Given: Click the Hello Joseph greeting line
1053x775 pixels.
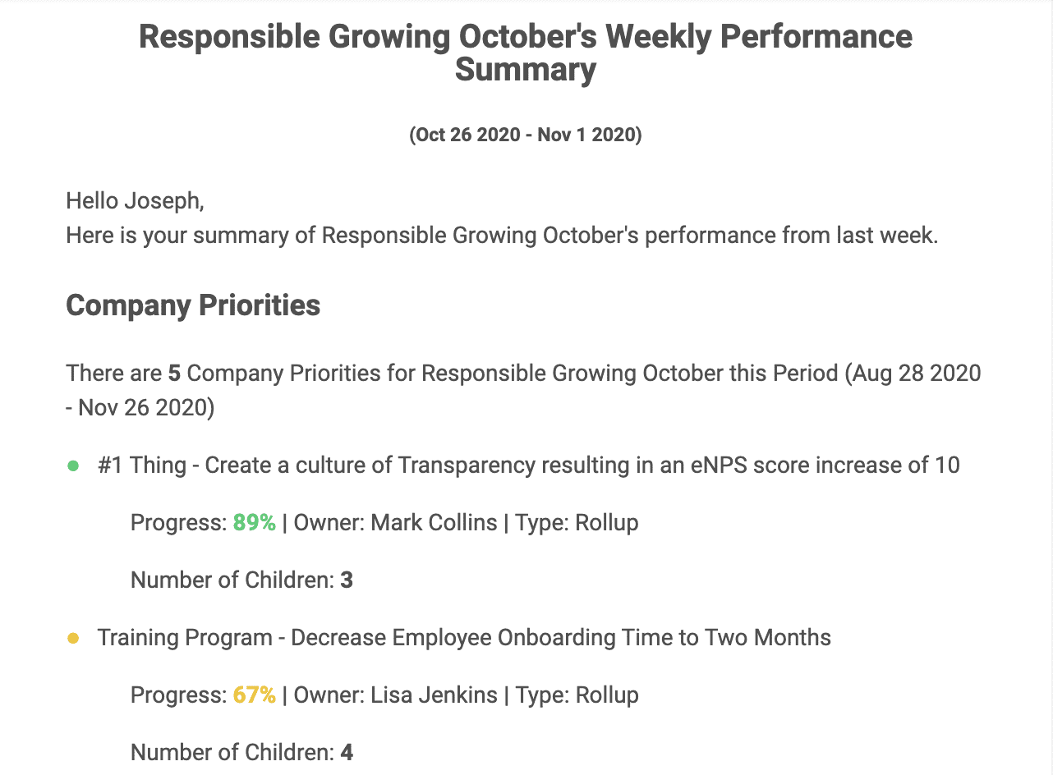Looking at the screenshot, I should [x=135, y=201].
